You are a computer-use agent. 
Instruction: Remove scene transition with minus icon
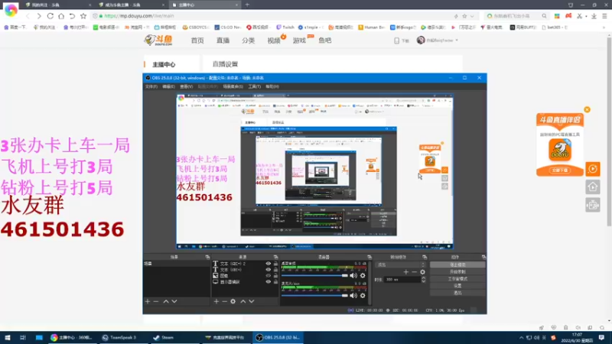[x=414, y=272]
